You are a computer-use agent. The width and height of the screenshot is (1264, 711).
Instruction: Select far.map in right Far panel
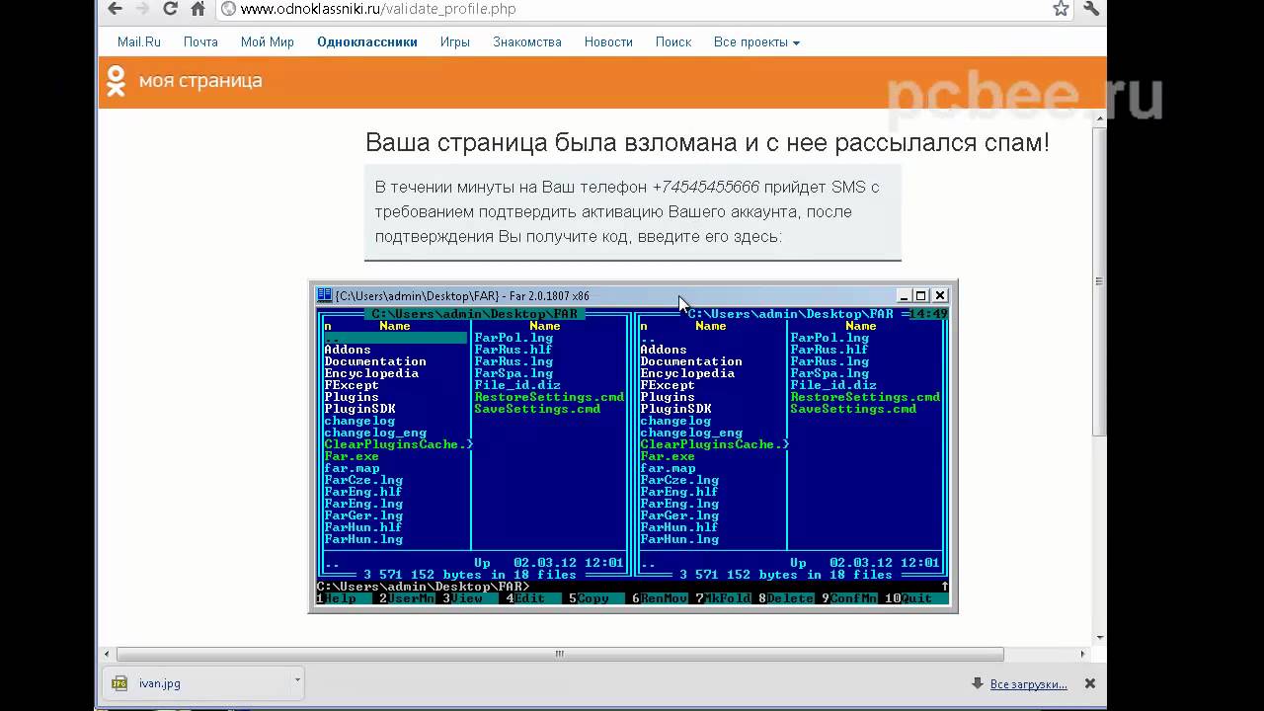[668, 468]
